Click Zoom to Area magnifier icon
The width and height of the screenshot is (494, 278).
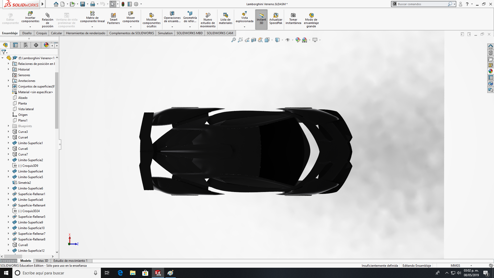[240, 40]
